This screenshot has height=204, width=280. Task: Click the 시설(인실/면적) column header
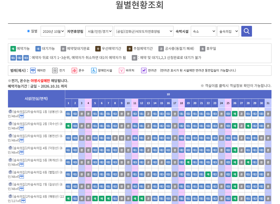click(x=37, y=99)
